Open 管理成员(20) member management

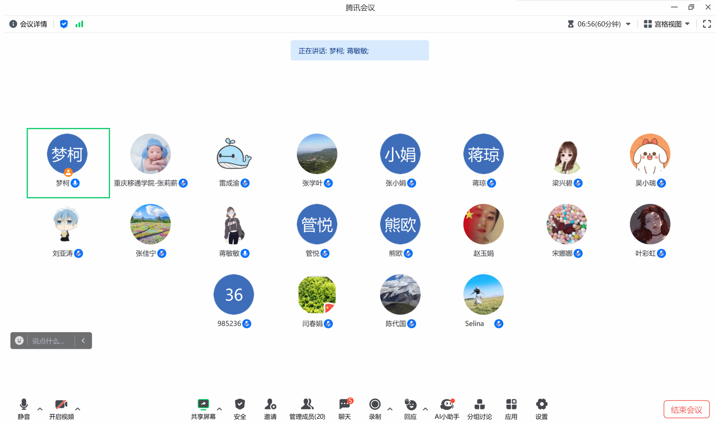[307, 409]
